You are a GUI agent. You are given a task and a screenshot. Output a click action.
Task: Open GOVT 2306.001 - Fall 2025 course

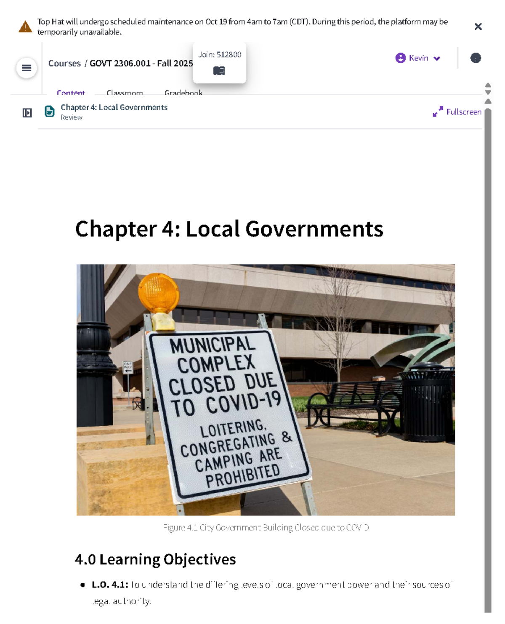click(141, 64)
